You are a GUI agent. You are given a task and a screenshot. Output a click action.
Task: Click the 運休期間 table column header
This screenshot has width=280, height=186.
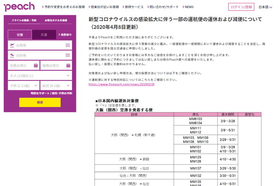point(228,115)
